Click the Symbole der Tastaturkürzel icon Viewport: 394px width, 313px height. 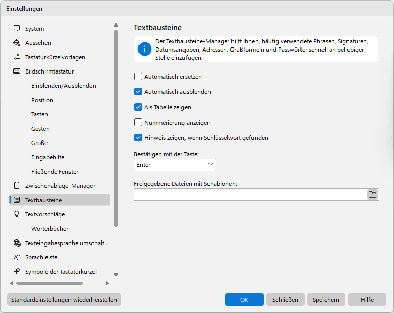tap(17, 271)
